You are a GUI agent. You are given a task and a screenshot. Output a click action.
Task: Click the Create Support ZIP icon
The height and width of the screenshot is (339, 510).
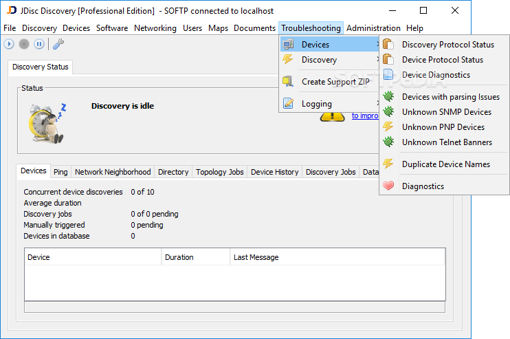click(x=288, y=81)
